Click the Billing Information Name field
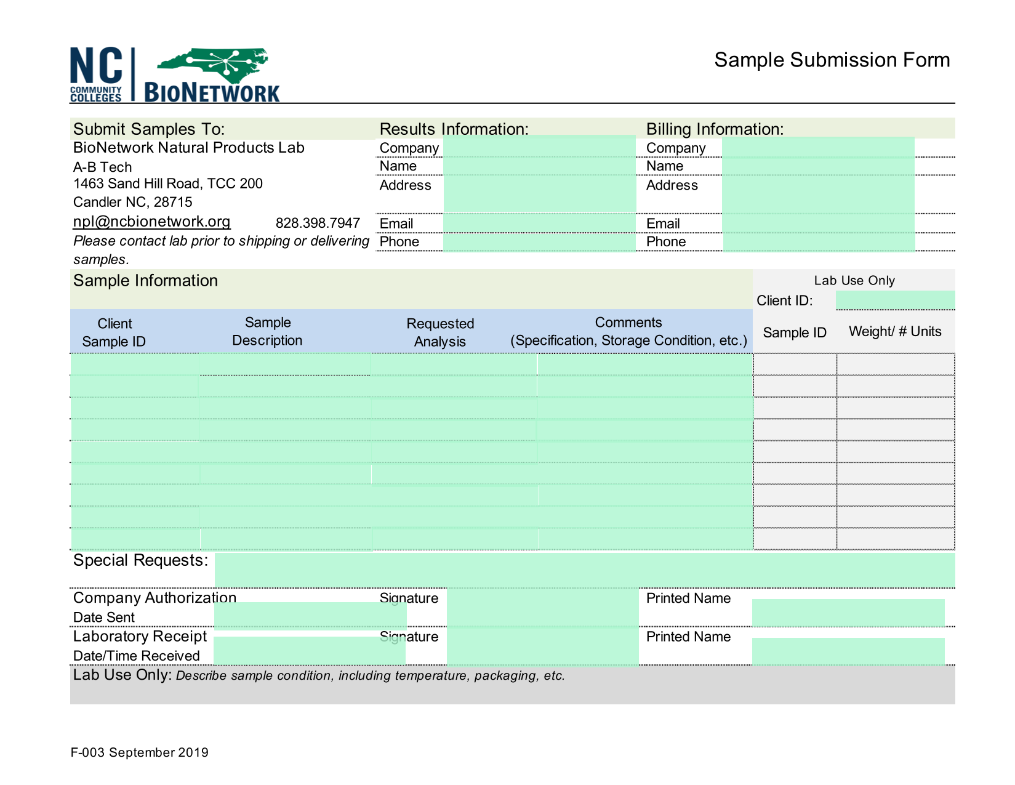The height and width of the screenshot is (785, 1015). pyautogui.click(x=818, y=166)
